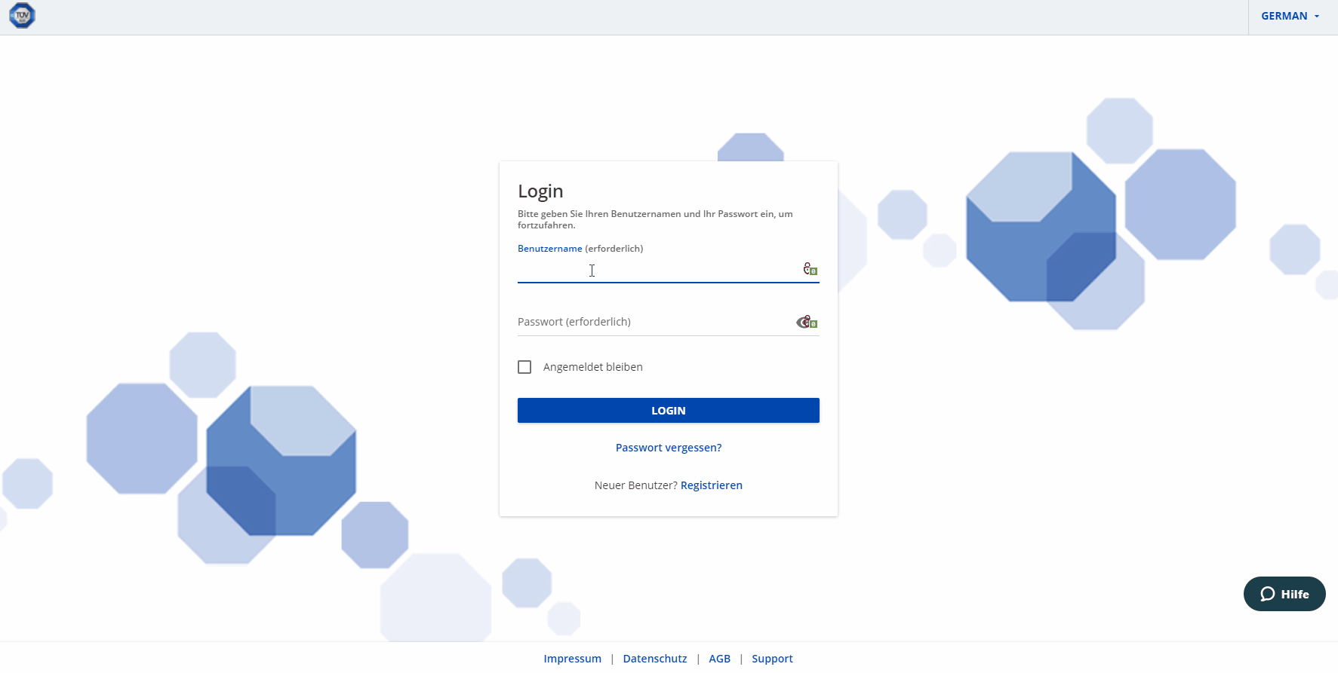Focus the Benutzername input field
Viewport: 1338px width, 673px height.
657,270
